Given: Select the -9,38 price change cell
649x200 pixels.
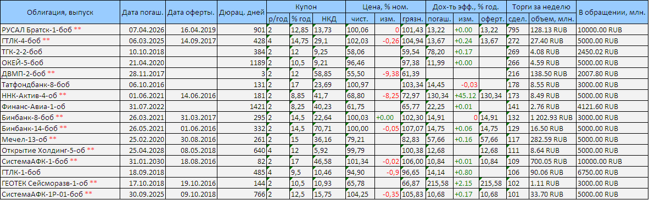Looking at the screenshot, I should [390, 73].
